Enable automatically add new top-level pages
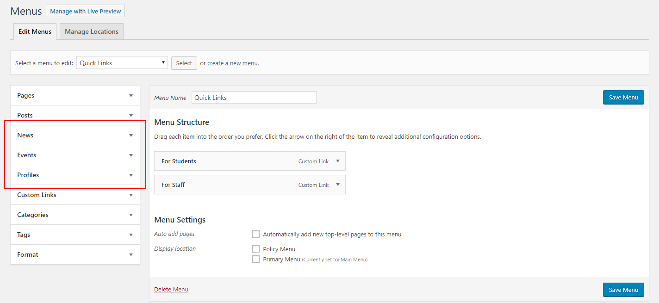The height and width of the screenshot is (303, 659). pos(256,234)
